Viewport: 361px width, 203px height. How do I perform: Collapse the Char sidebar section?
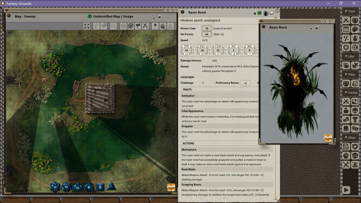pyautogui.click(x=350, y=138)
